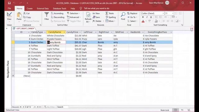Open Select dropdown in Find group
Screen dimensions: 199x112
[x=132, y=21]
